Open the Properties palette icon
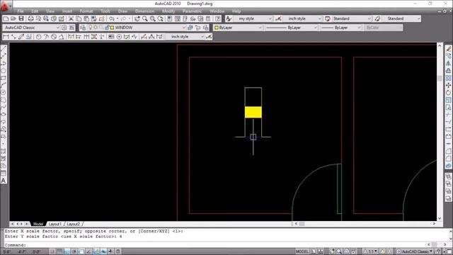This screenshot has height=255, width=453. pyautogui.click(x=170, y=19)
